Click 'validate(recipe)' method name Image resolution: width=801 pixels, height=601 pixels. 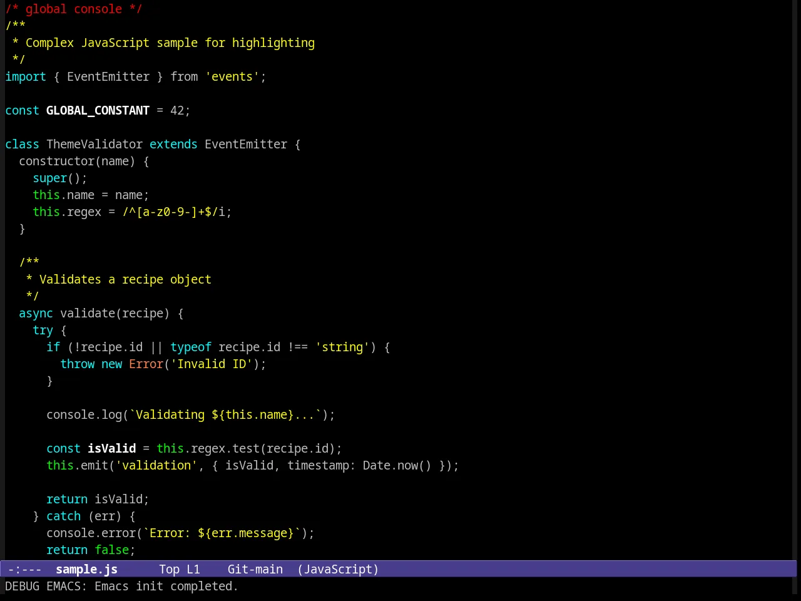pos(115,313)
